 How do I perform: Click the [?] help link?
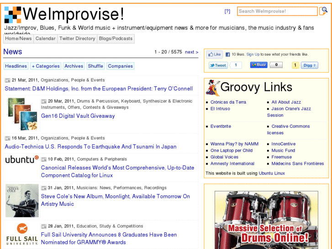coord(227,11)
